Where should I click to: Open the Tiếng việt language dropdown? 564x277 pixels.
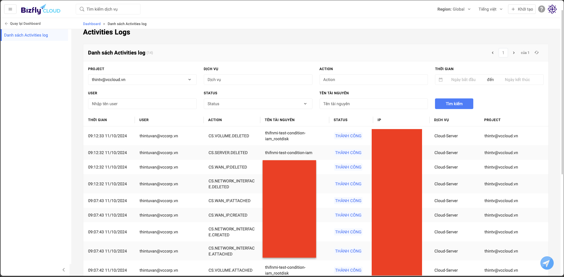click(x=490, y=9)
